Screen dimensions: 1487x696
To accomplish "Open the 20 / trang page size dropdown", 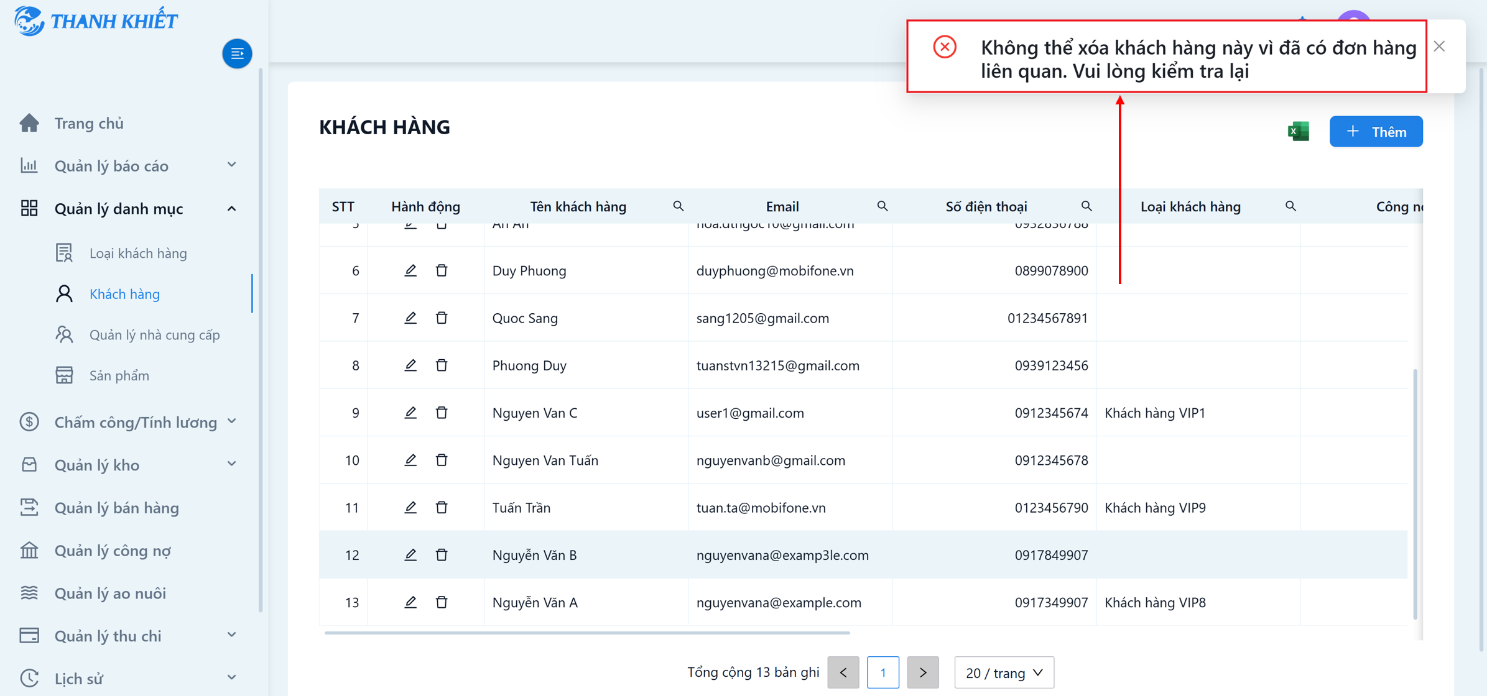I will [1004, 672].
